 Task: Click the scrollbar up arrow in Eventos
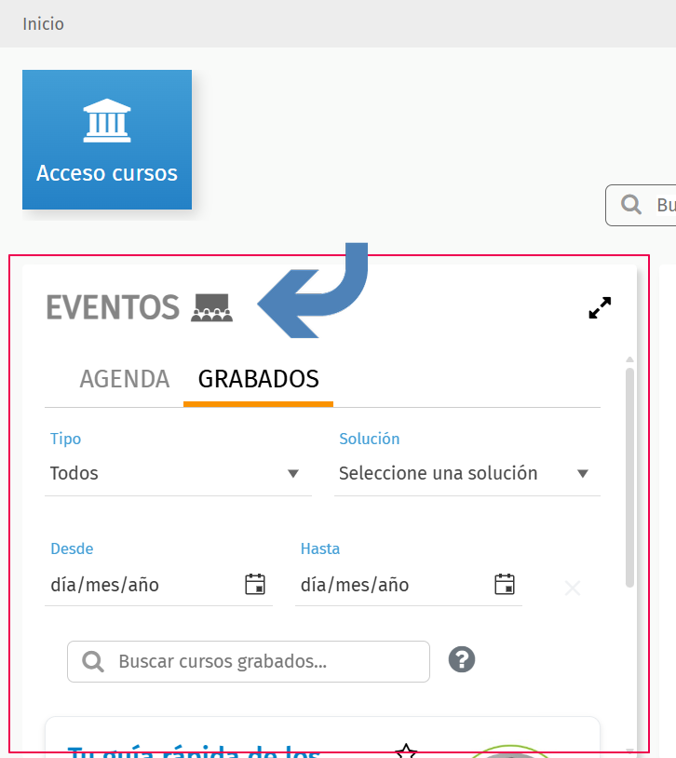(x=629, y=359)
